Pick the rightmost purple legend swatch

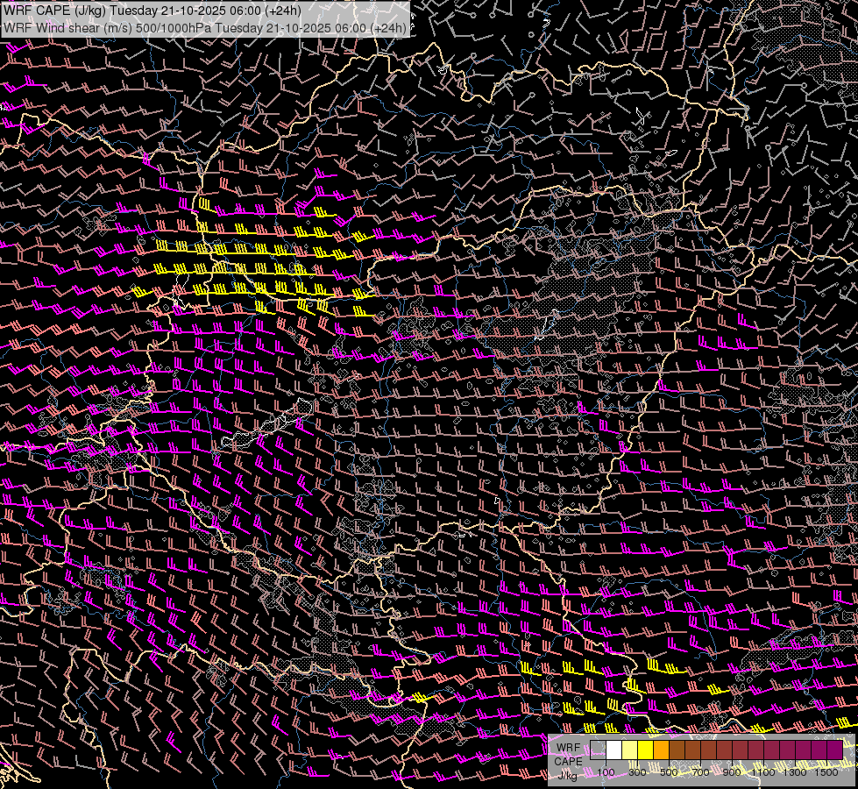[834, 750]
